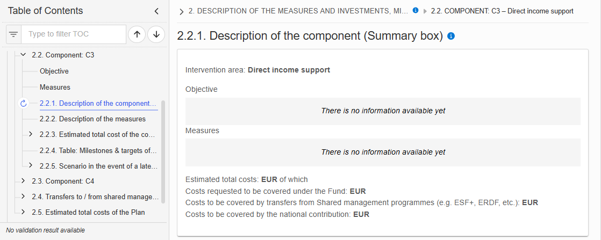Expand 2.4. Transfers to / from shared management

[x=23, y=197]
